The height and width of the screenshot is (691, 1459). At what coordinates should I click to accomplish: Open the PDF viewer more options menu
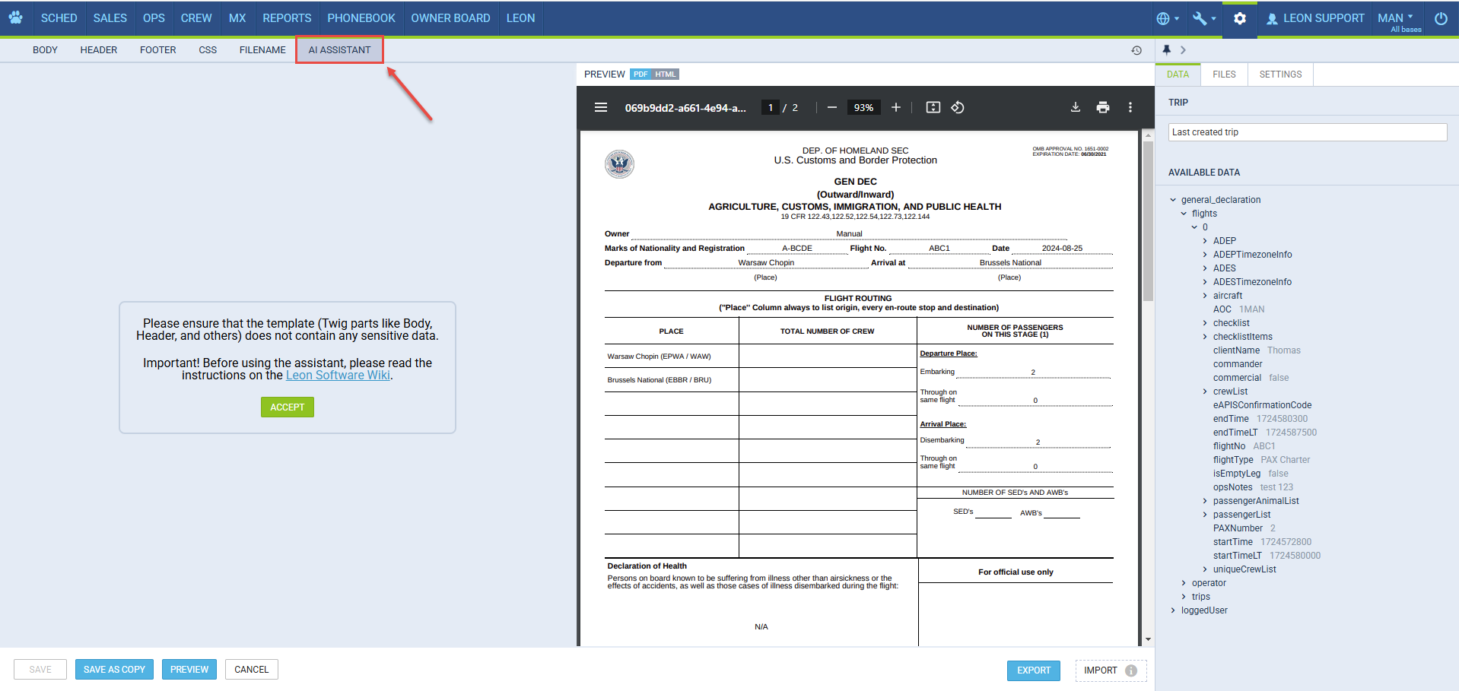1130,107
